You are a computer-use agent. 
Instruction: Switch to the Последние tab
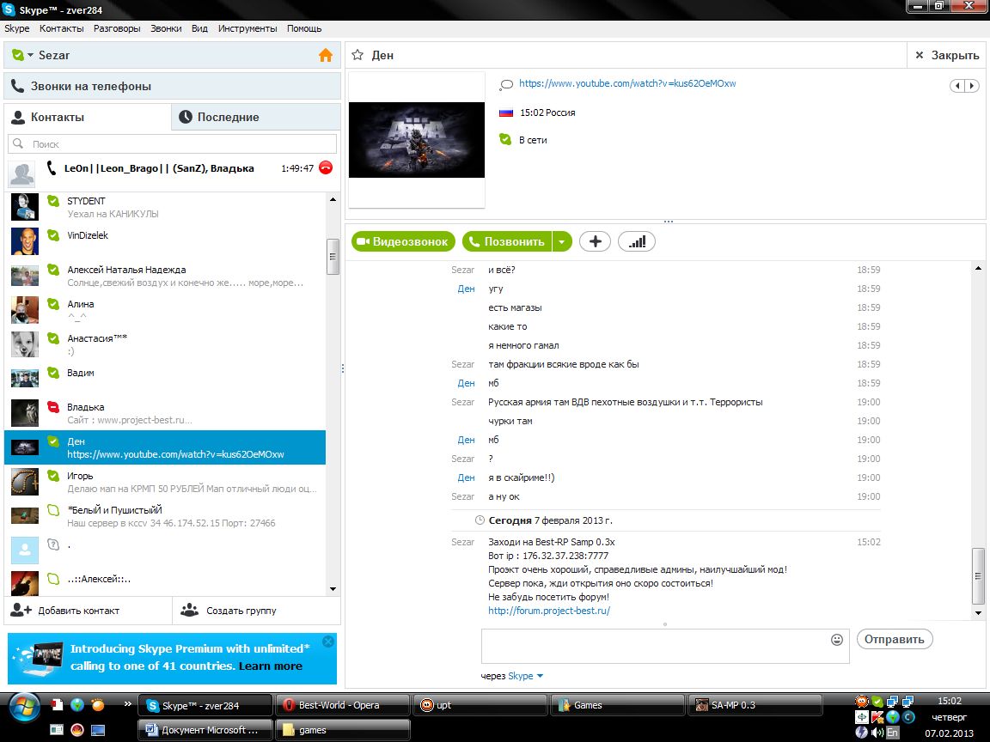click(256, 118)
